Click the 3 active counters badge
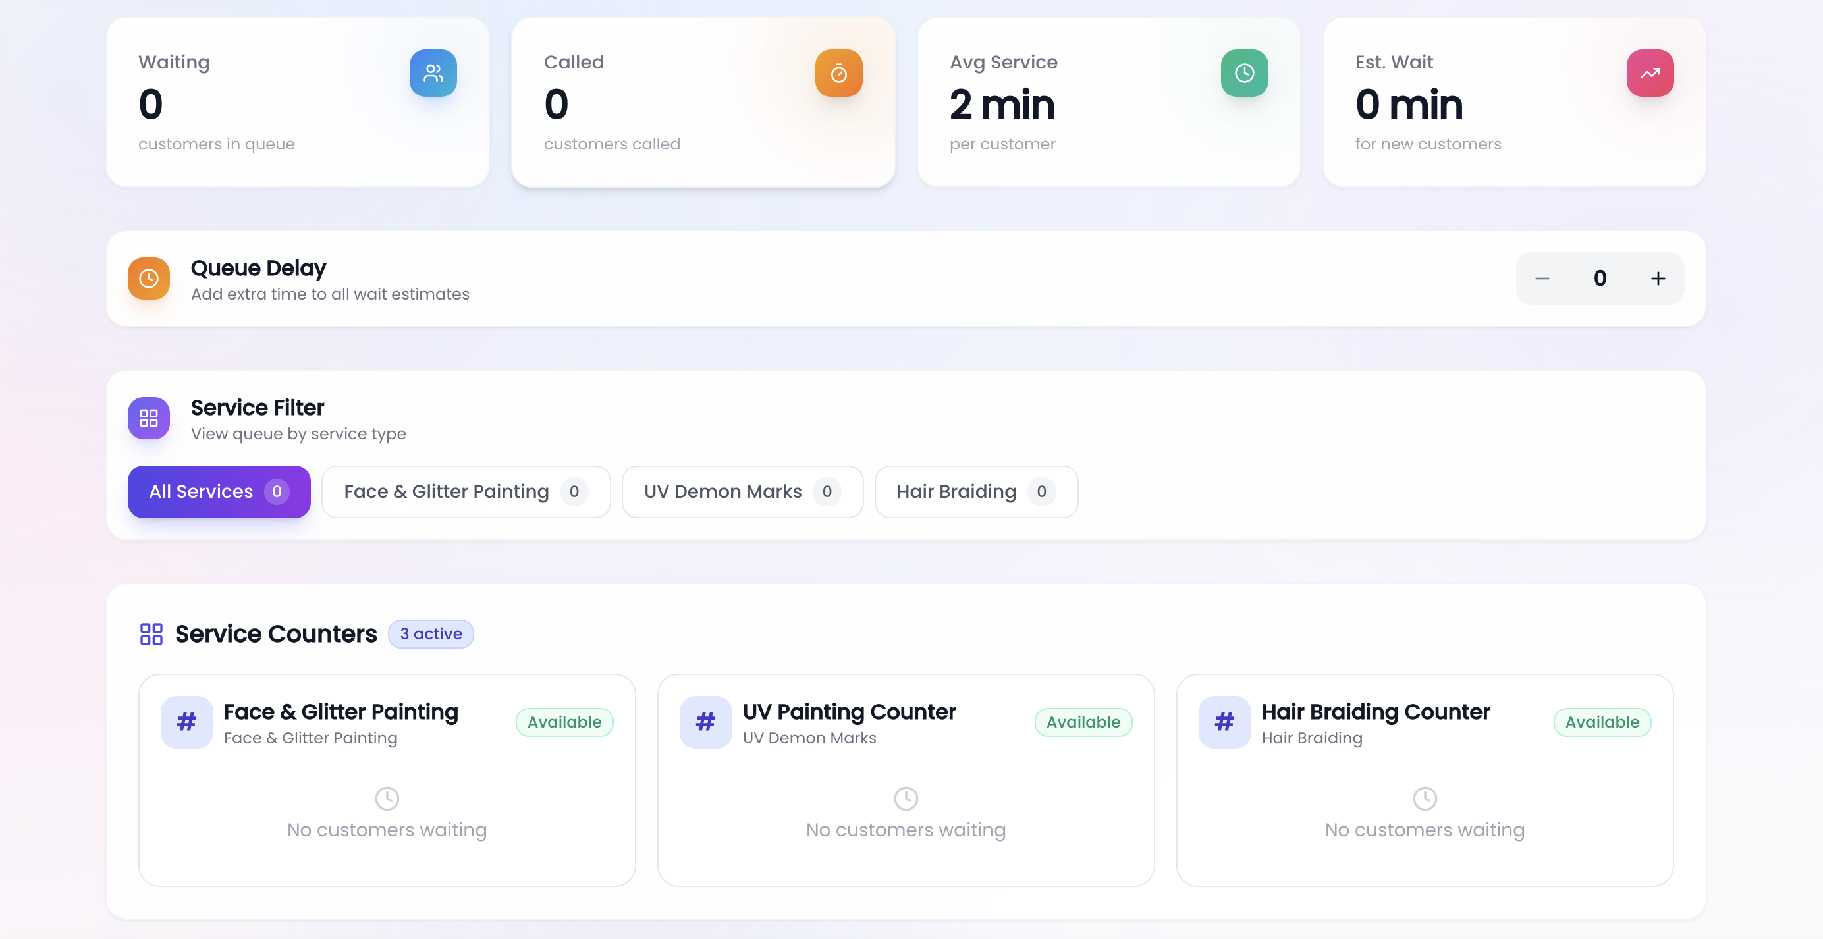Viewport: 1823px width, 939px height. tap(430, 634)
